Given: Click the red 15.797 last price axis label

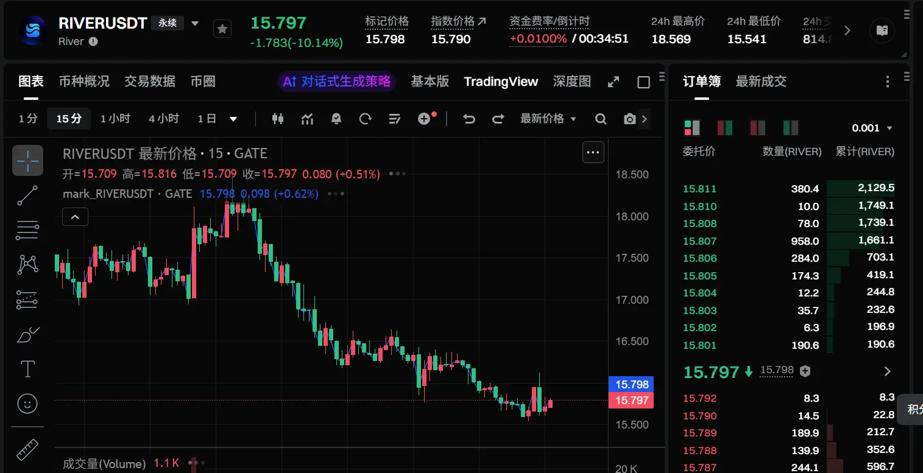Looking at the screenshot, I should tap(631, 400).
